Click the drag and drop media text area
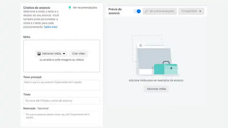This screenshot has width=228, height=128. [x=62, y=60]
